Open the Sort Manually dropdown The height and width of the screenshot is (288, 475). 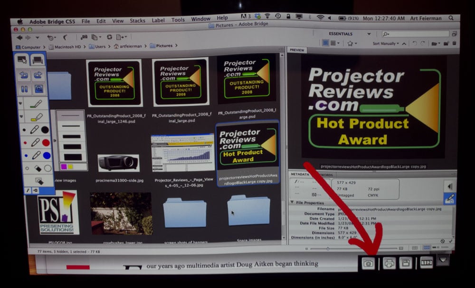coord(386,44)
